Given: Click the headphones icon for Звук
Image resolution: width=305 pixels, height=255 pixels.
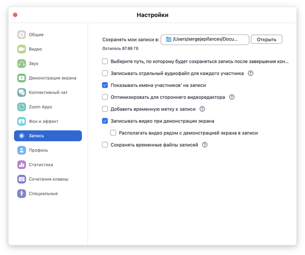Looking at the screenshot, I should 22,64.
